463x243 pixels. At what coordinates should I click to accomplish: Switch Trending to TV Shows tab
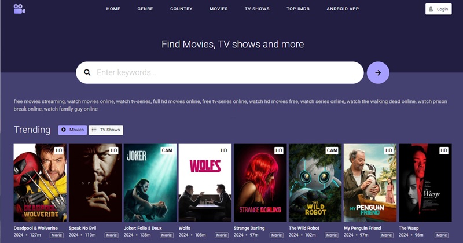click(x=106, y=130)
